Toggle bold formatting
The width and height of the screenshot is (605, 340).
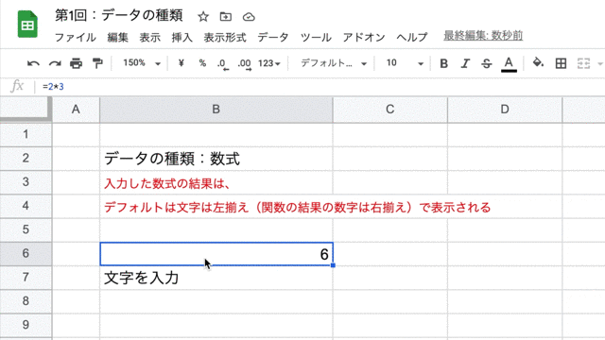pyautogui.click(x=443, y=63)
